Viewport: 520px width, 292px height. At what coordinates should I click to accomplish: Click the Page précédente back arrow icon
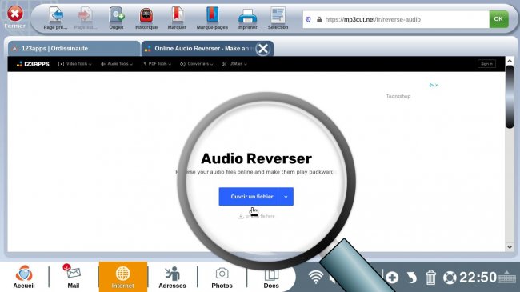tap(56, 15)
